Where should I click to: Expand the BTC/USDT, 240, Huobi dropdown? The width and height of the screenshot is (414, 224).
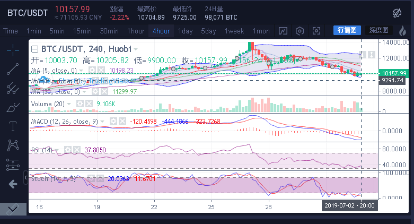(136, 49)
